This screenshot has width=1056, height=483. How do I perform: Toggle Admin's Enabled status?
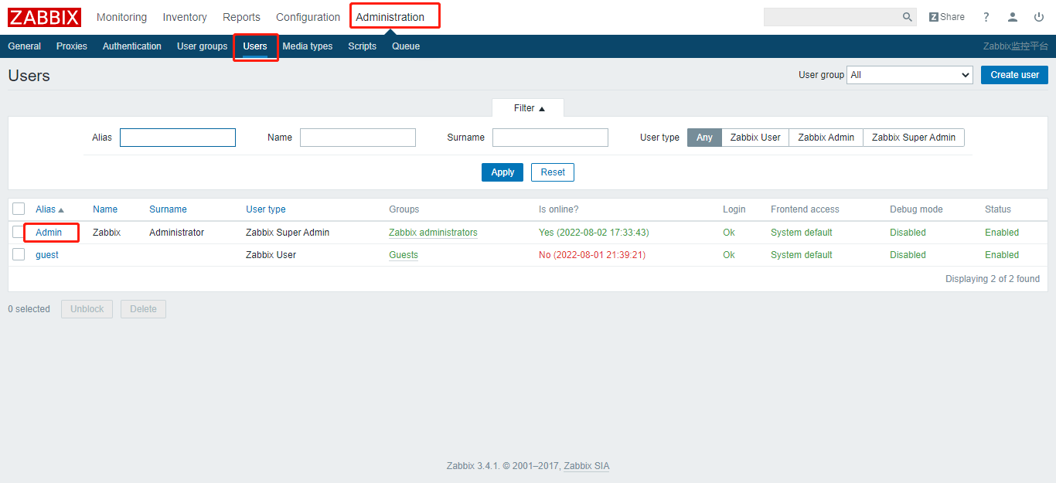point(1002,233)
